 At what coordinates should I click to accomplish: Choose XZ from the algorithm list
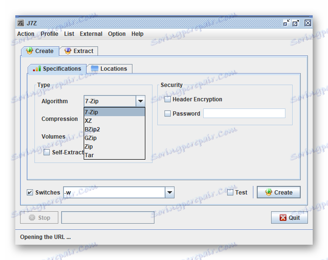point(114,121)
